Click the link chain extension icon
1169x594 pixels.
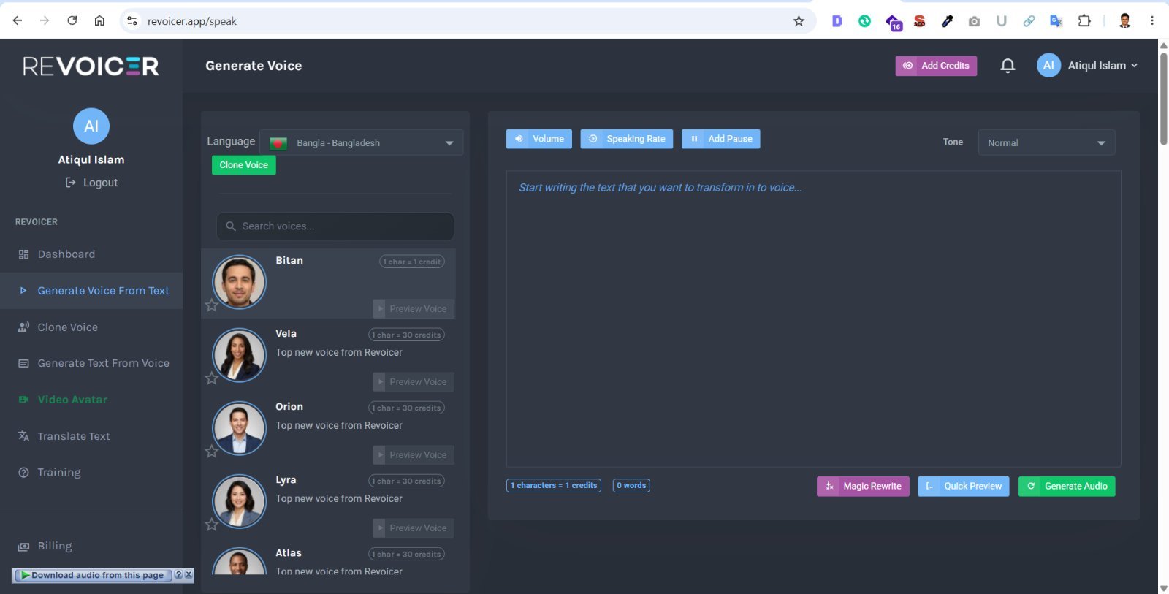(x=1029, y=21)
